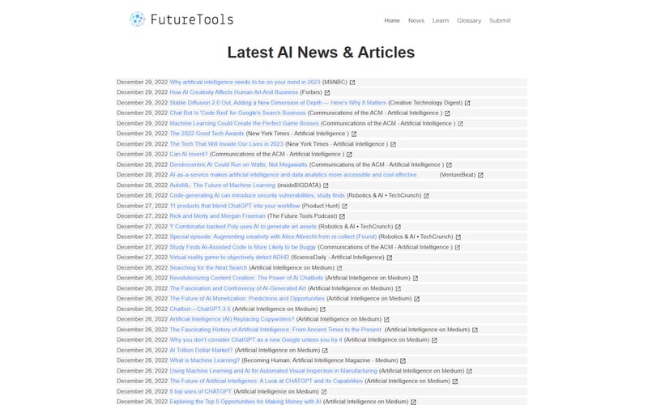Open external icon for Chatbot—ChatGPT-3.5 row
This screenshot has width=648, height=405.
(x=322, y=309)
